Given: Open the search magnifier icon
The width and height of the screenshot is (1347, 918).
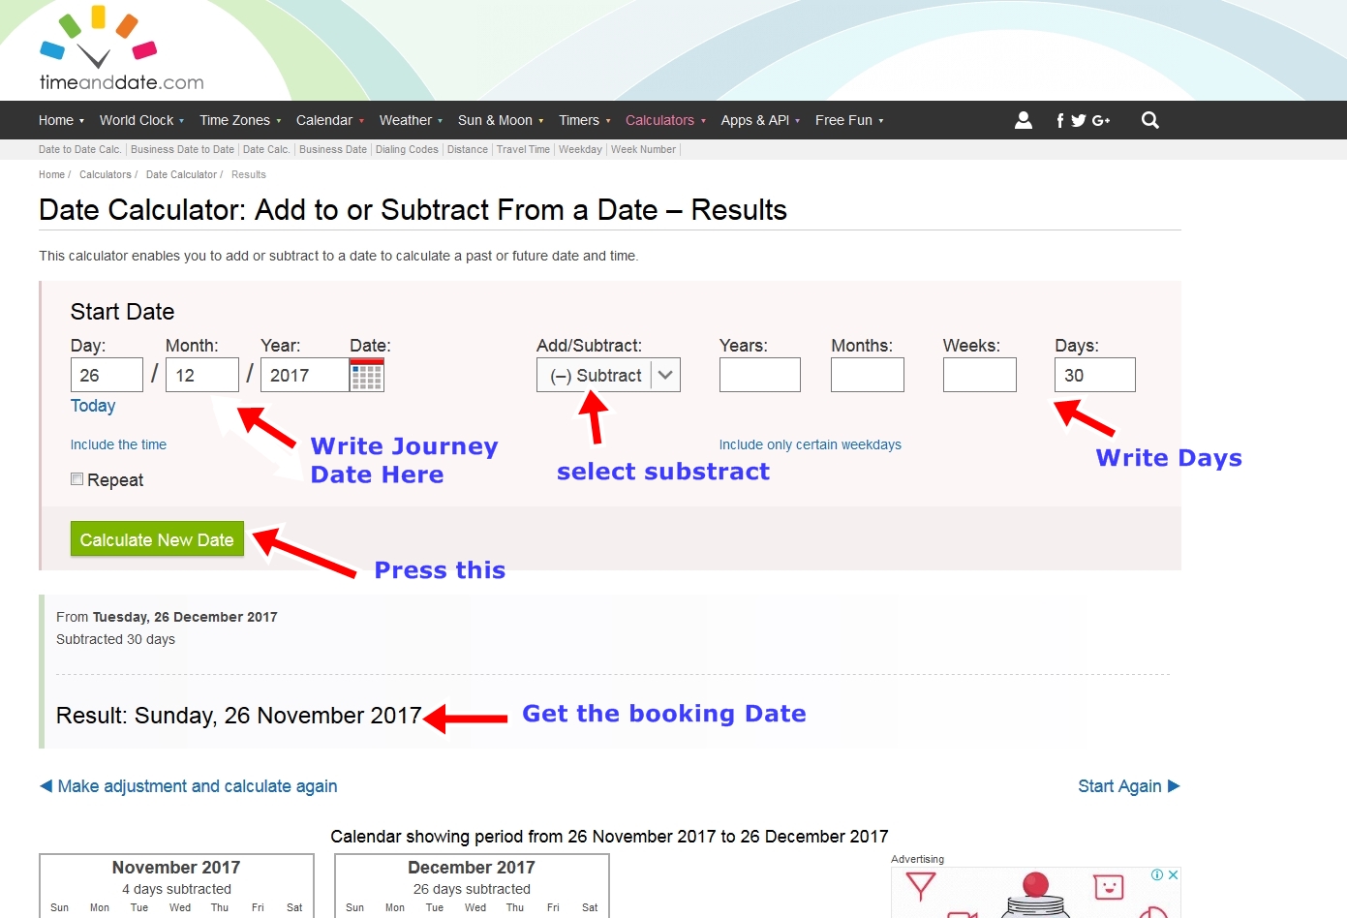Looking at the screenshot, I should 1149,119.
